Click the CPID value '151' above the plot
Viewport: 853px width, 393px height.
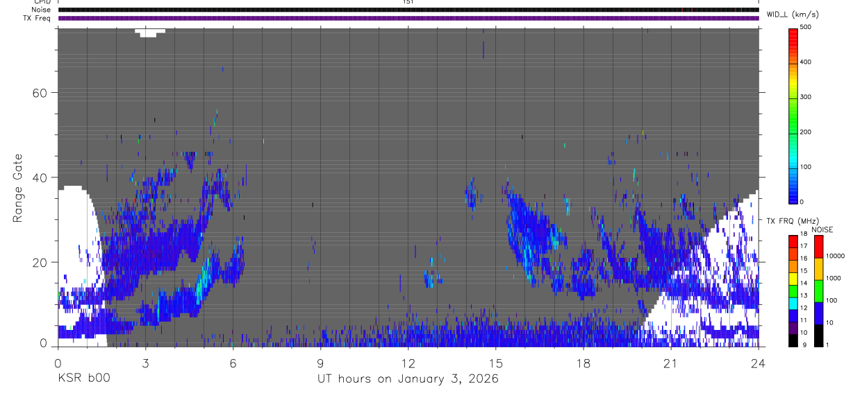[x=408, y=2]
